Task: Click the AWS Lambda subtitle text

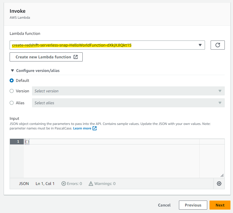Action: tap(20, 18)
